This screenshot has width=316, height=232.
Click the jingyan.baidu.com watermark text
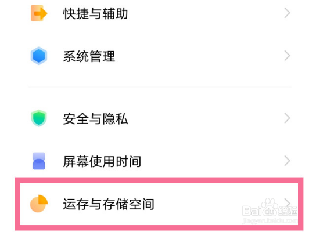pos(270,220)
